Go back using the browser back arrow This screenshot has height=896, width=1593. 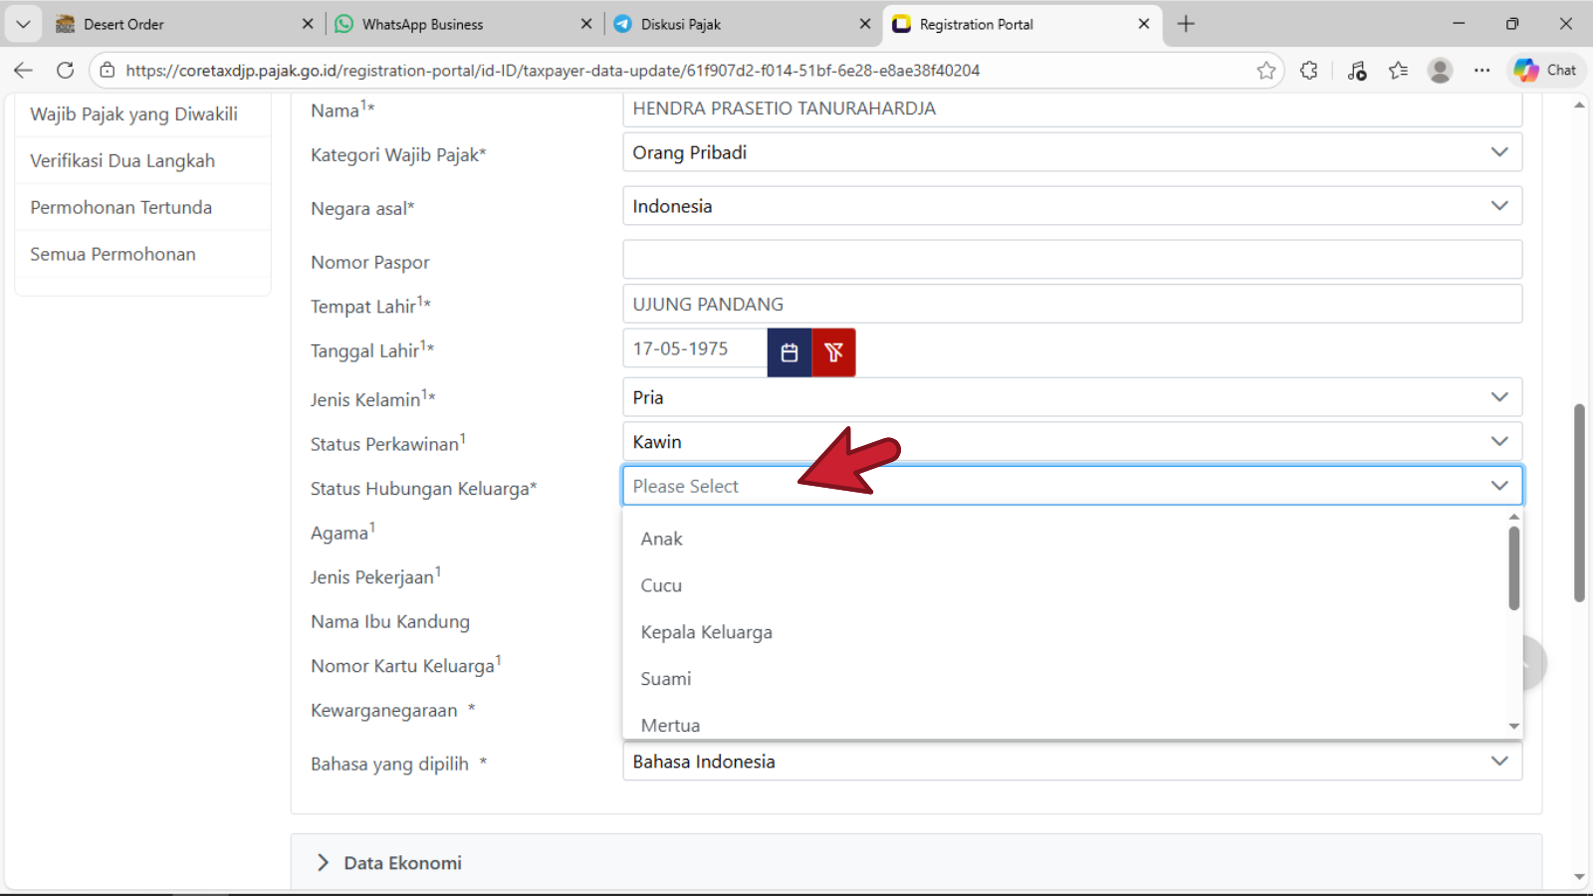[24, 71]
